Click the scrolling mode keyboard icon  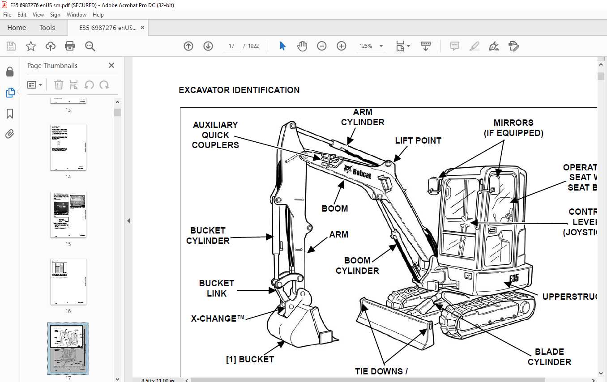[426, 46]
